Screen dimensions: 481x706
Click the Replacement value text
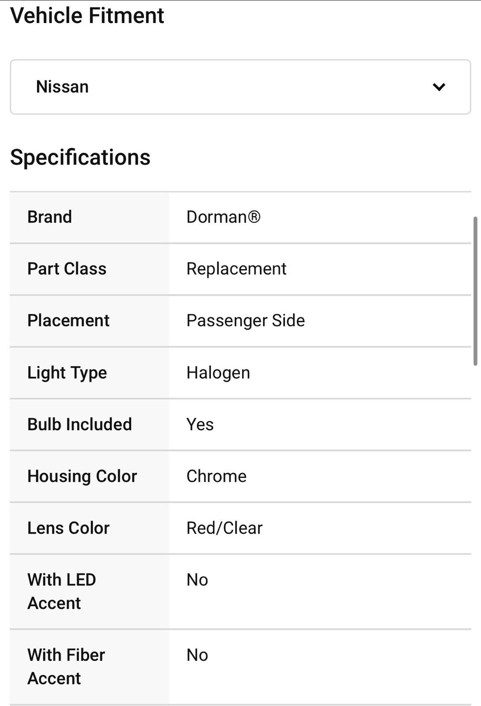(x=236, y=269)
